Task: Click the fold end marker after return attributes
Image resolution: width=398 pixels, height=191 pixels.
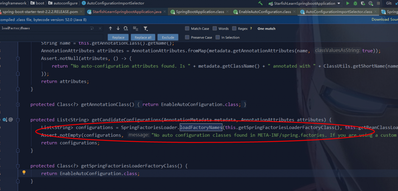Action: click(x=18, y=89)
